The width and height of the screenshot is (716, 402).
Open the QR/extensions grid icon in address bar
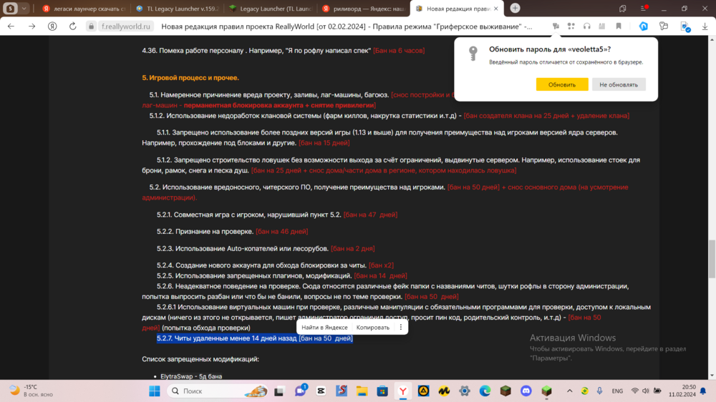(571, 26)
